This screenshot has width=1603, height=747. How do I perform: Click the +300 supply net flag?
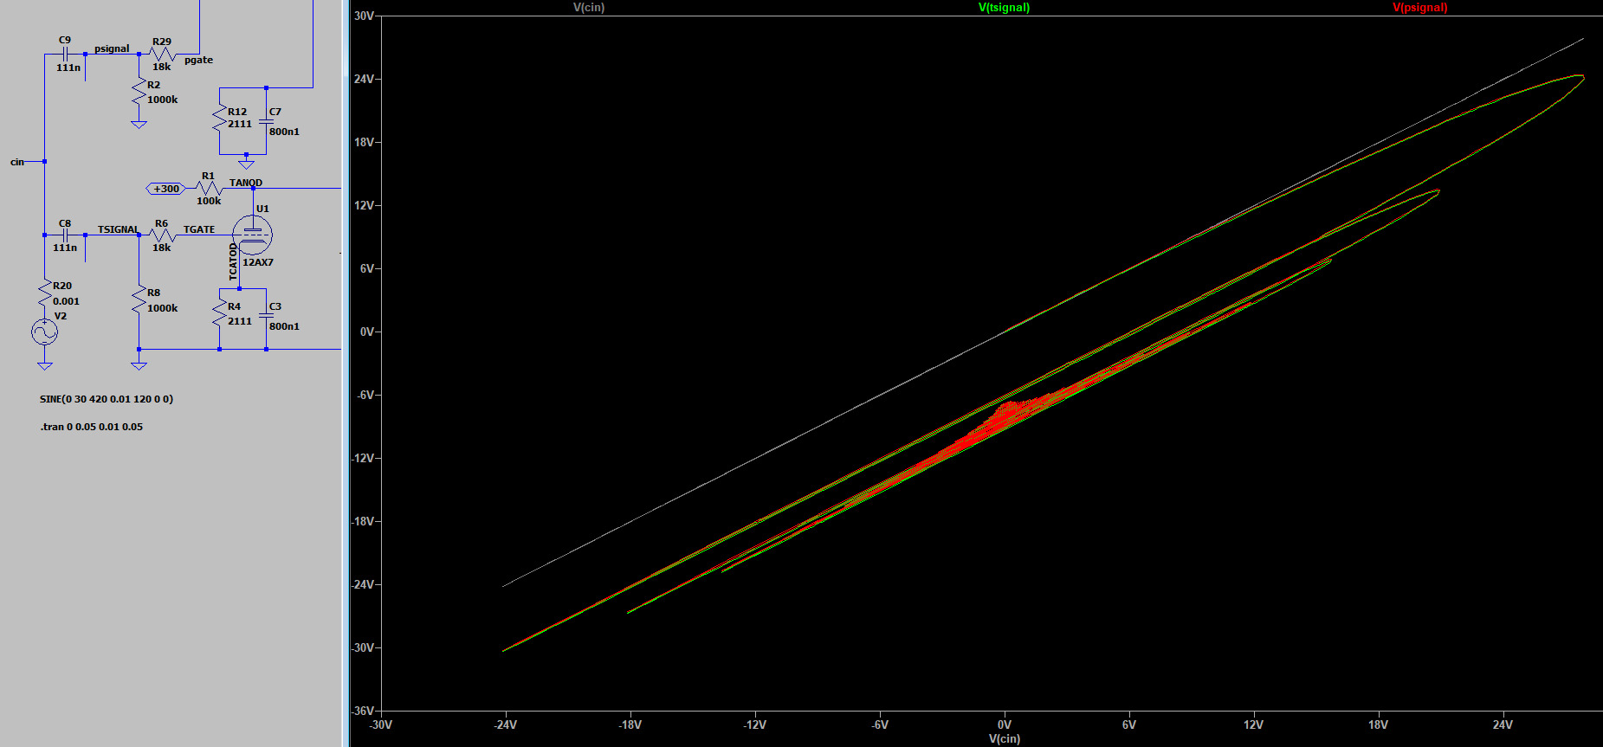click(165, 189)
